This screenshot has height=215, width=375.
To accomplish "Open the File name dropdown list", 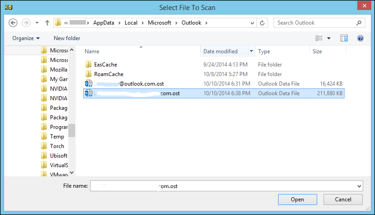I will (359, 186).
